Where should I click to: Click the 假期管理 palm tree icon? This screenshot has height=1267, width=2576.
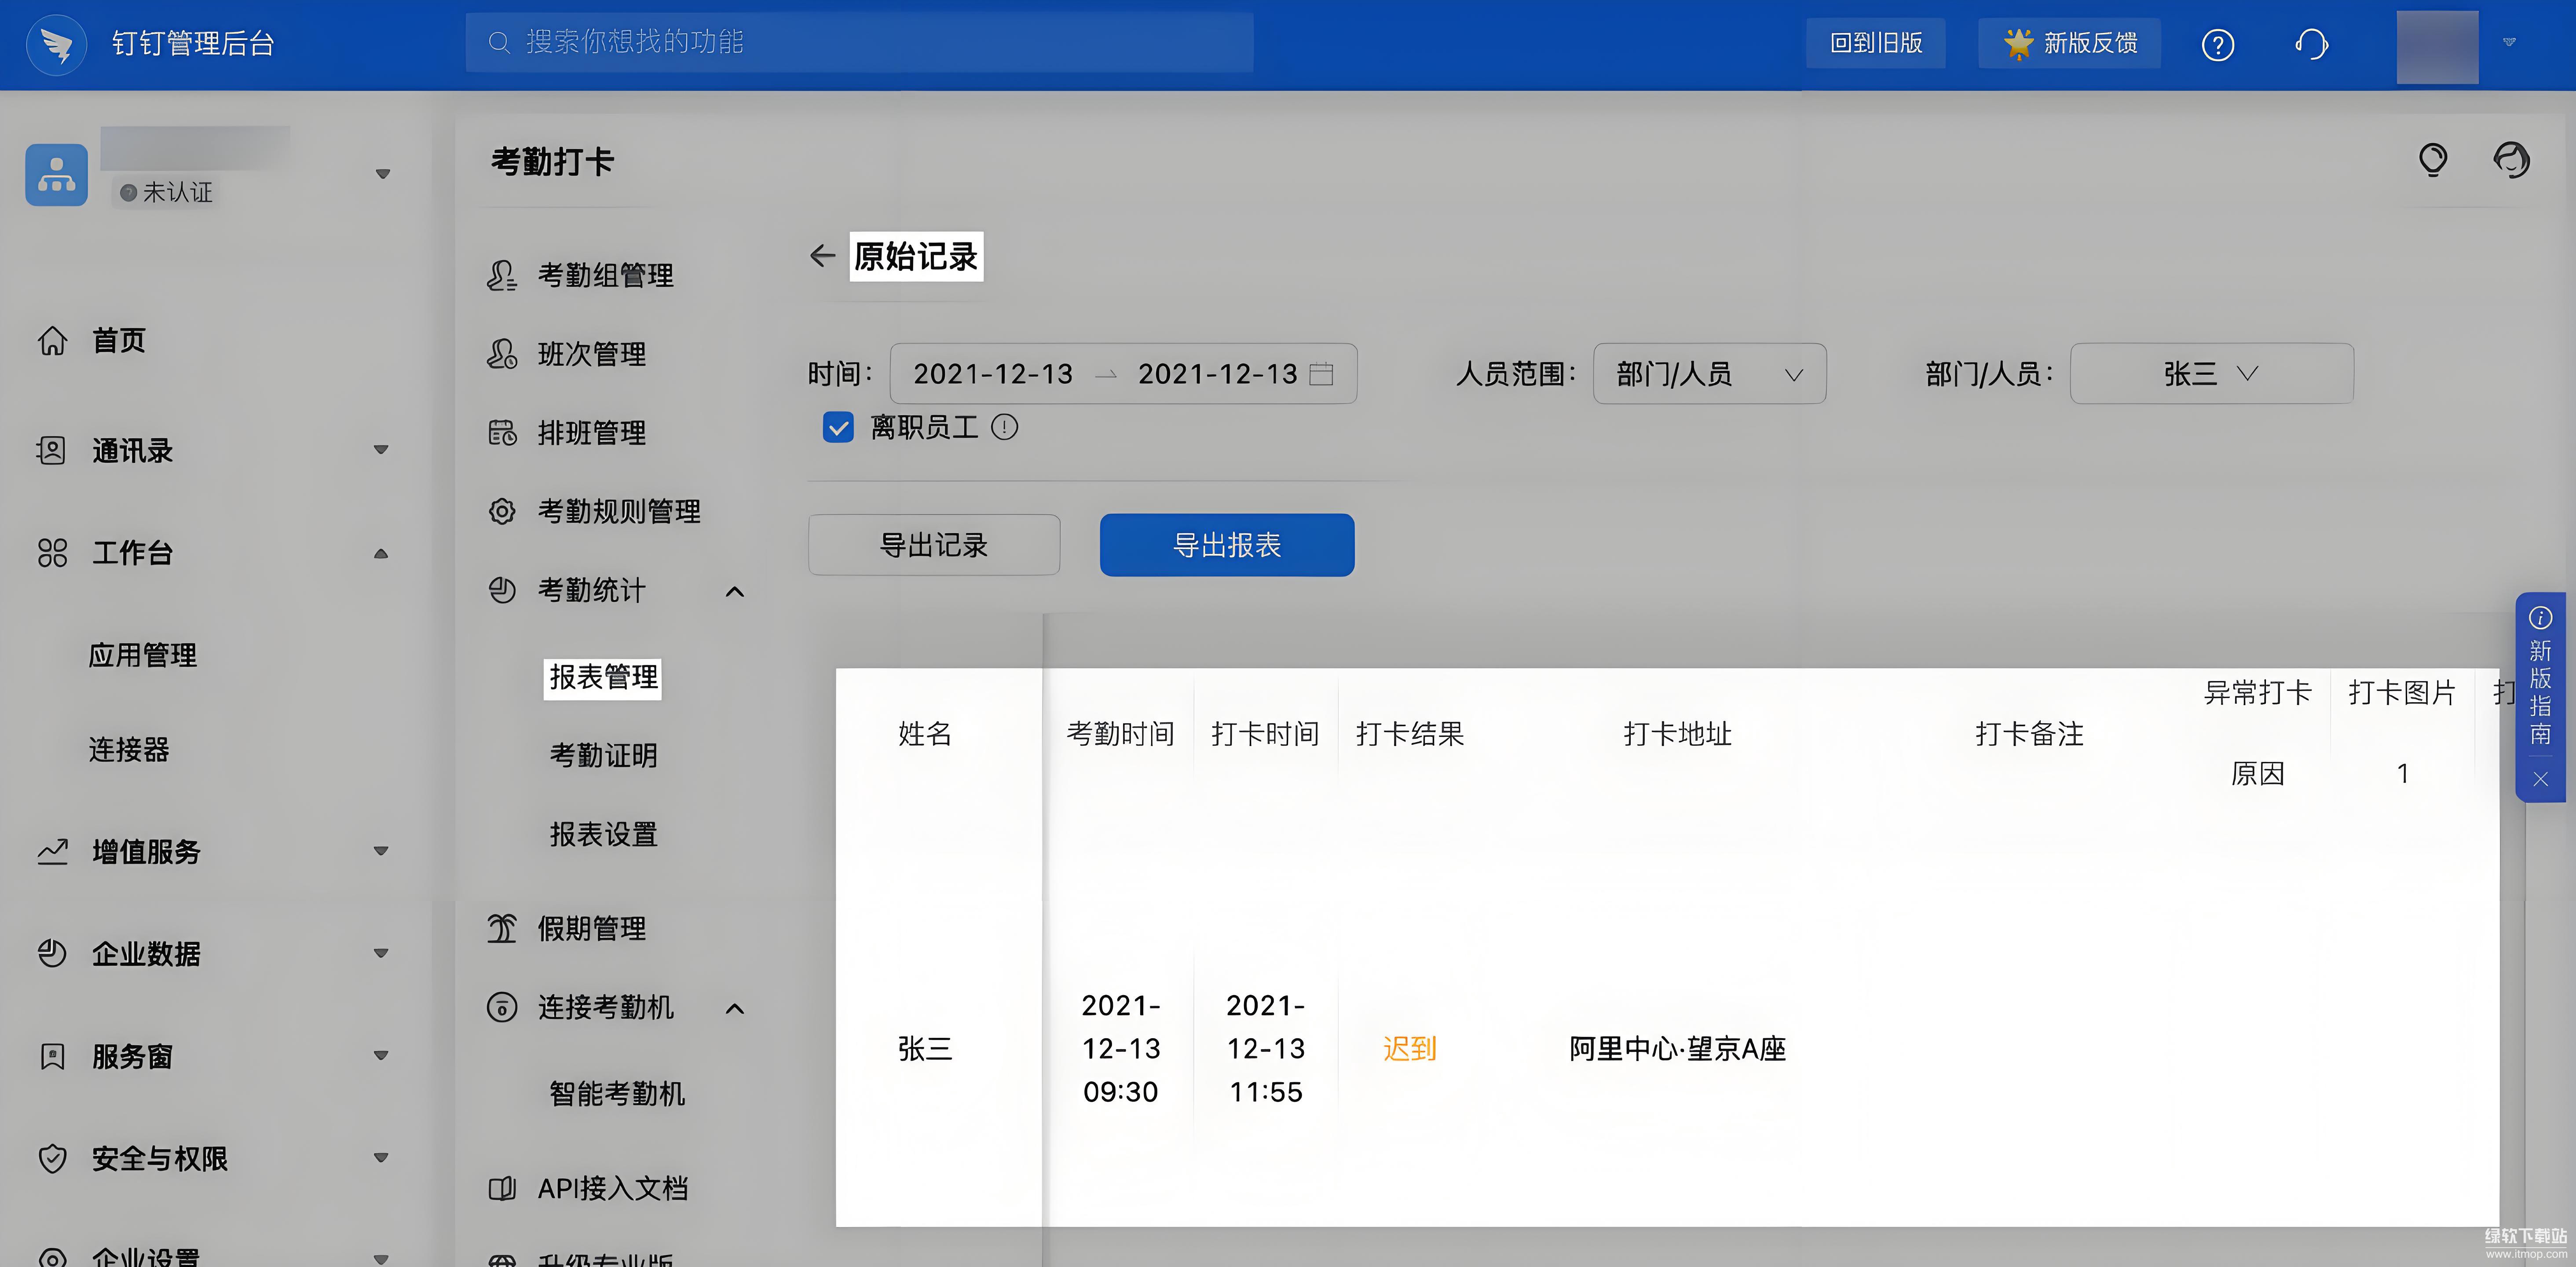coord(502,929)
